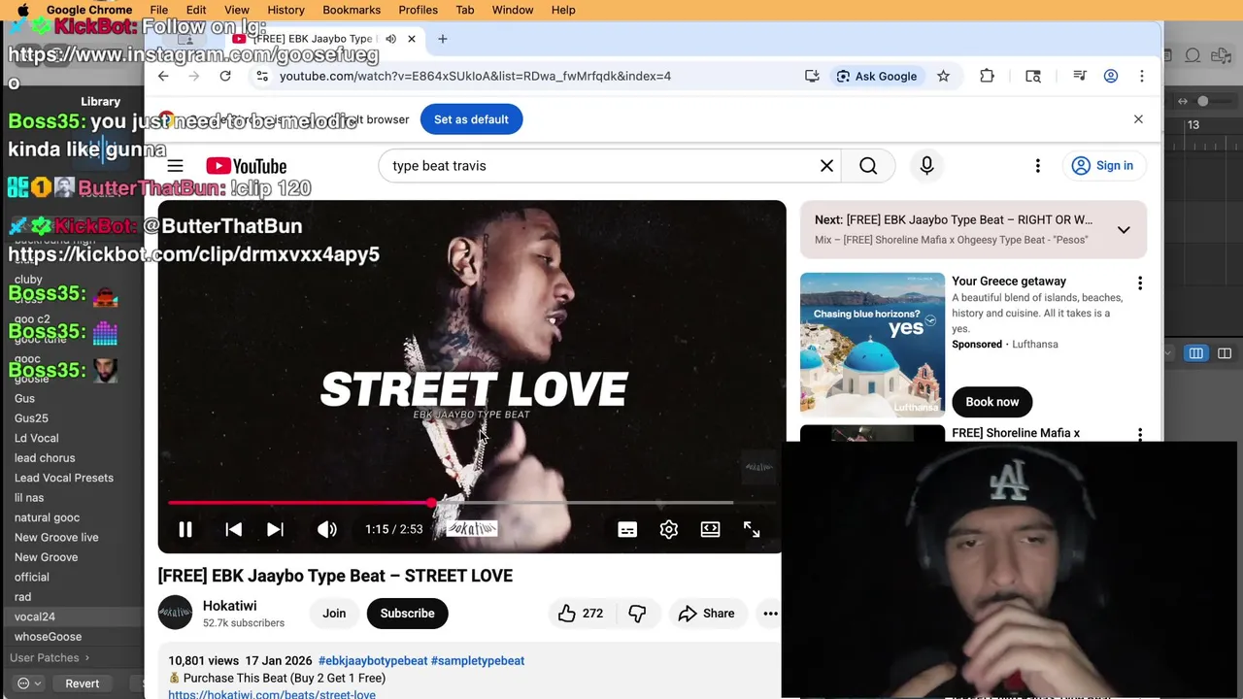The width and height of the screenshot is (1243, 699).
Task: Set Chrome as default browser
Action: pyautogui.click(x=471, y=119)
